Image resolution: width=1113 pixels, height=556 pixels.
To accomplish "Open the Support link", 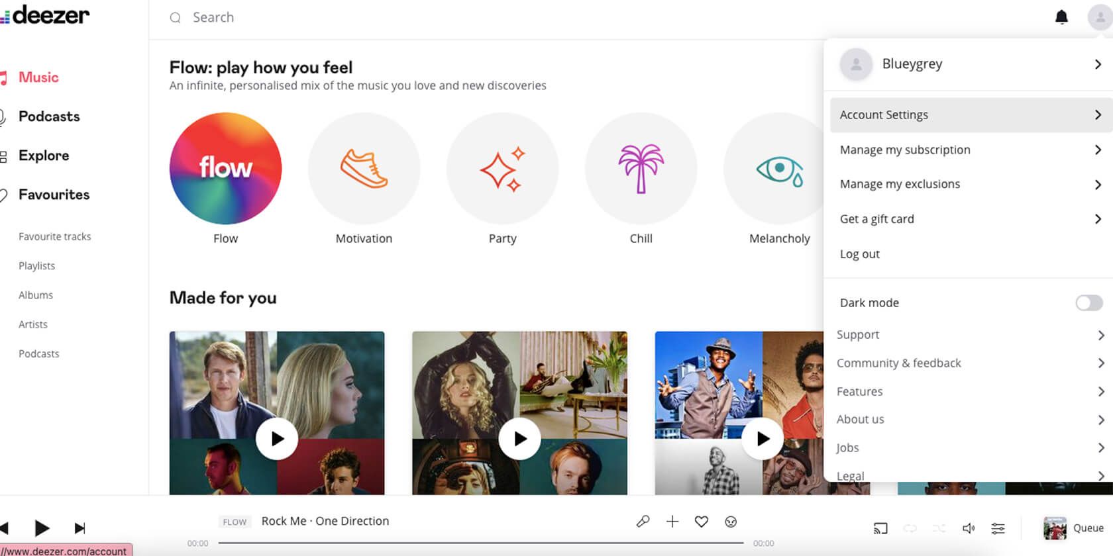I will (858, 335).
